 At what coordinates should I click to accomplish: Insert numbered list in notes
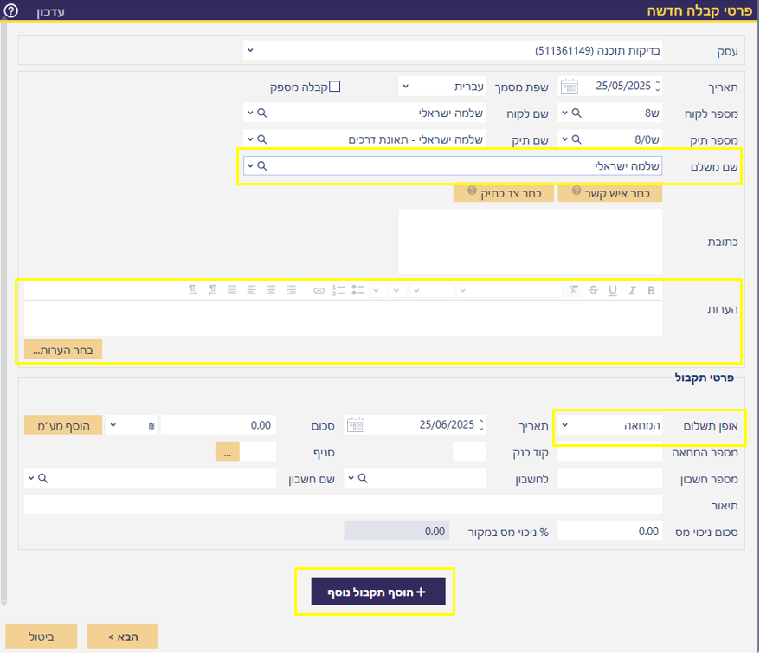tap(338, 290)
